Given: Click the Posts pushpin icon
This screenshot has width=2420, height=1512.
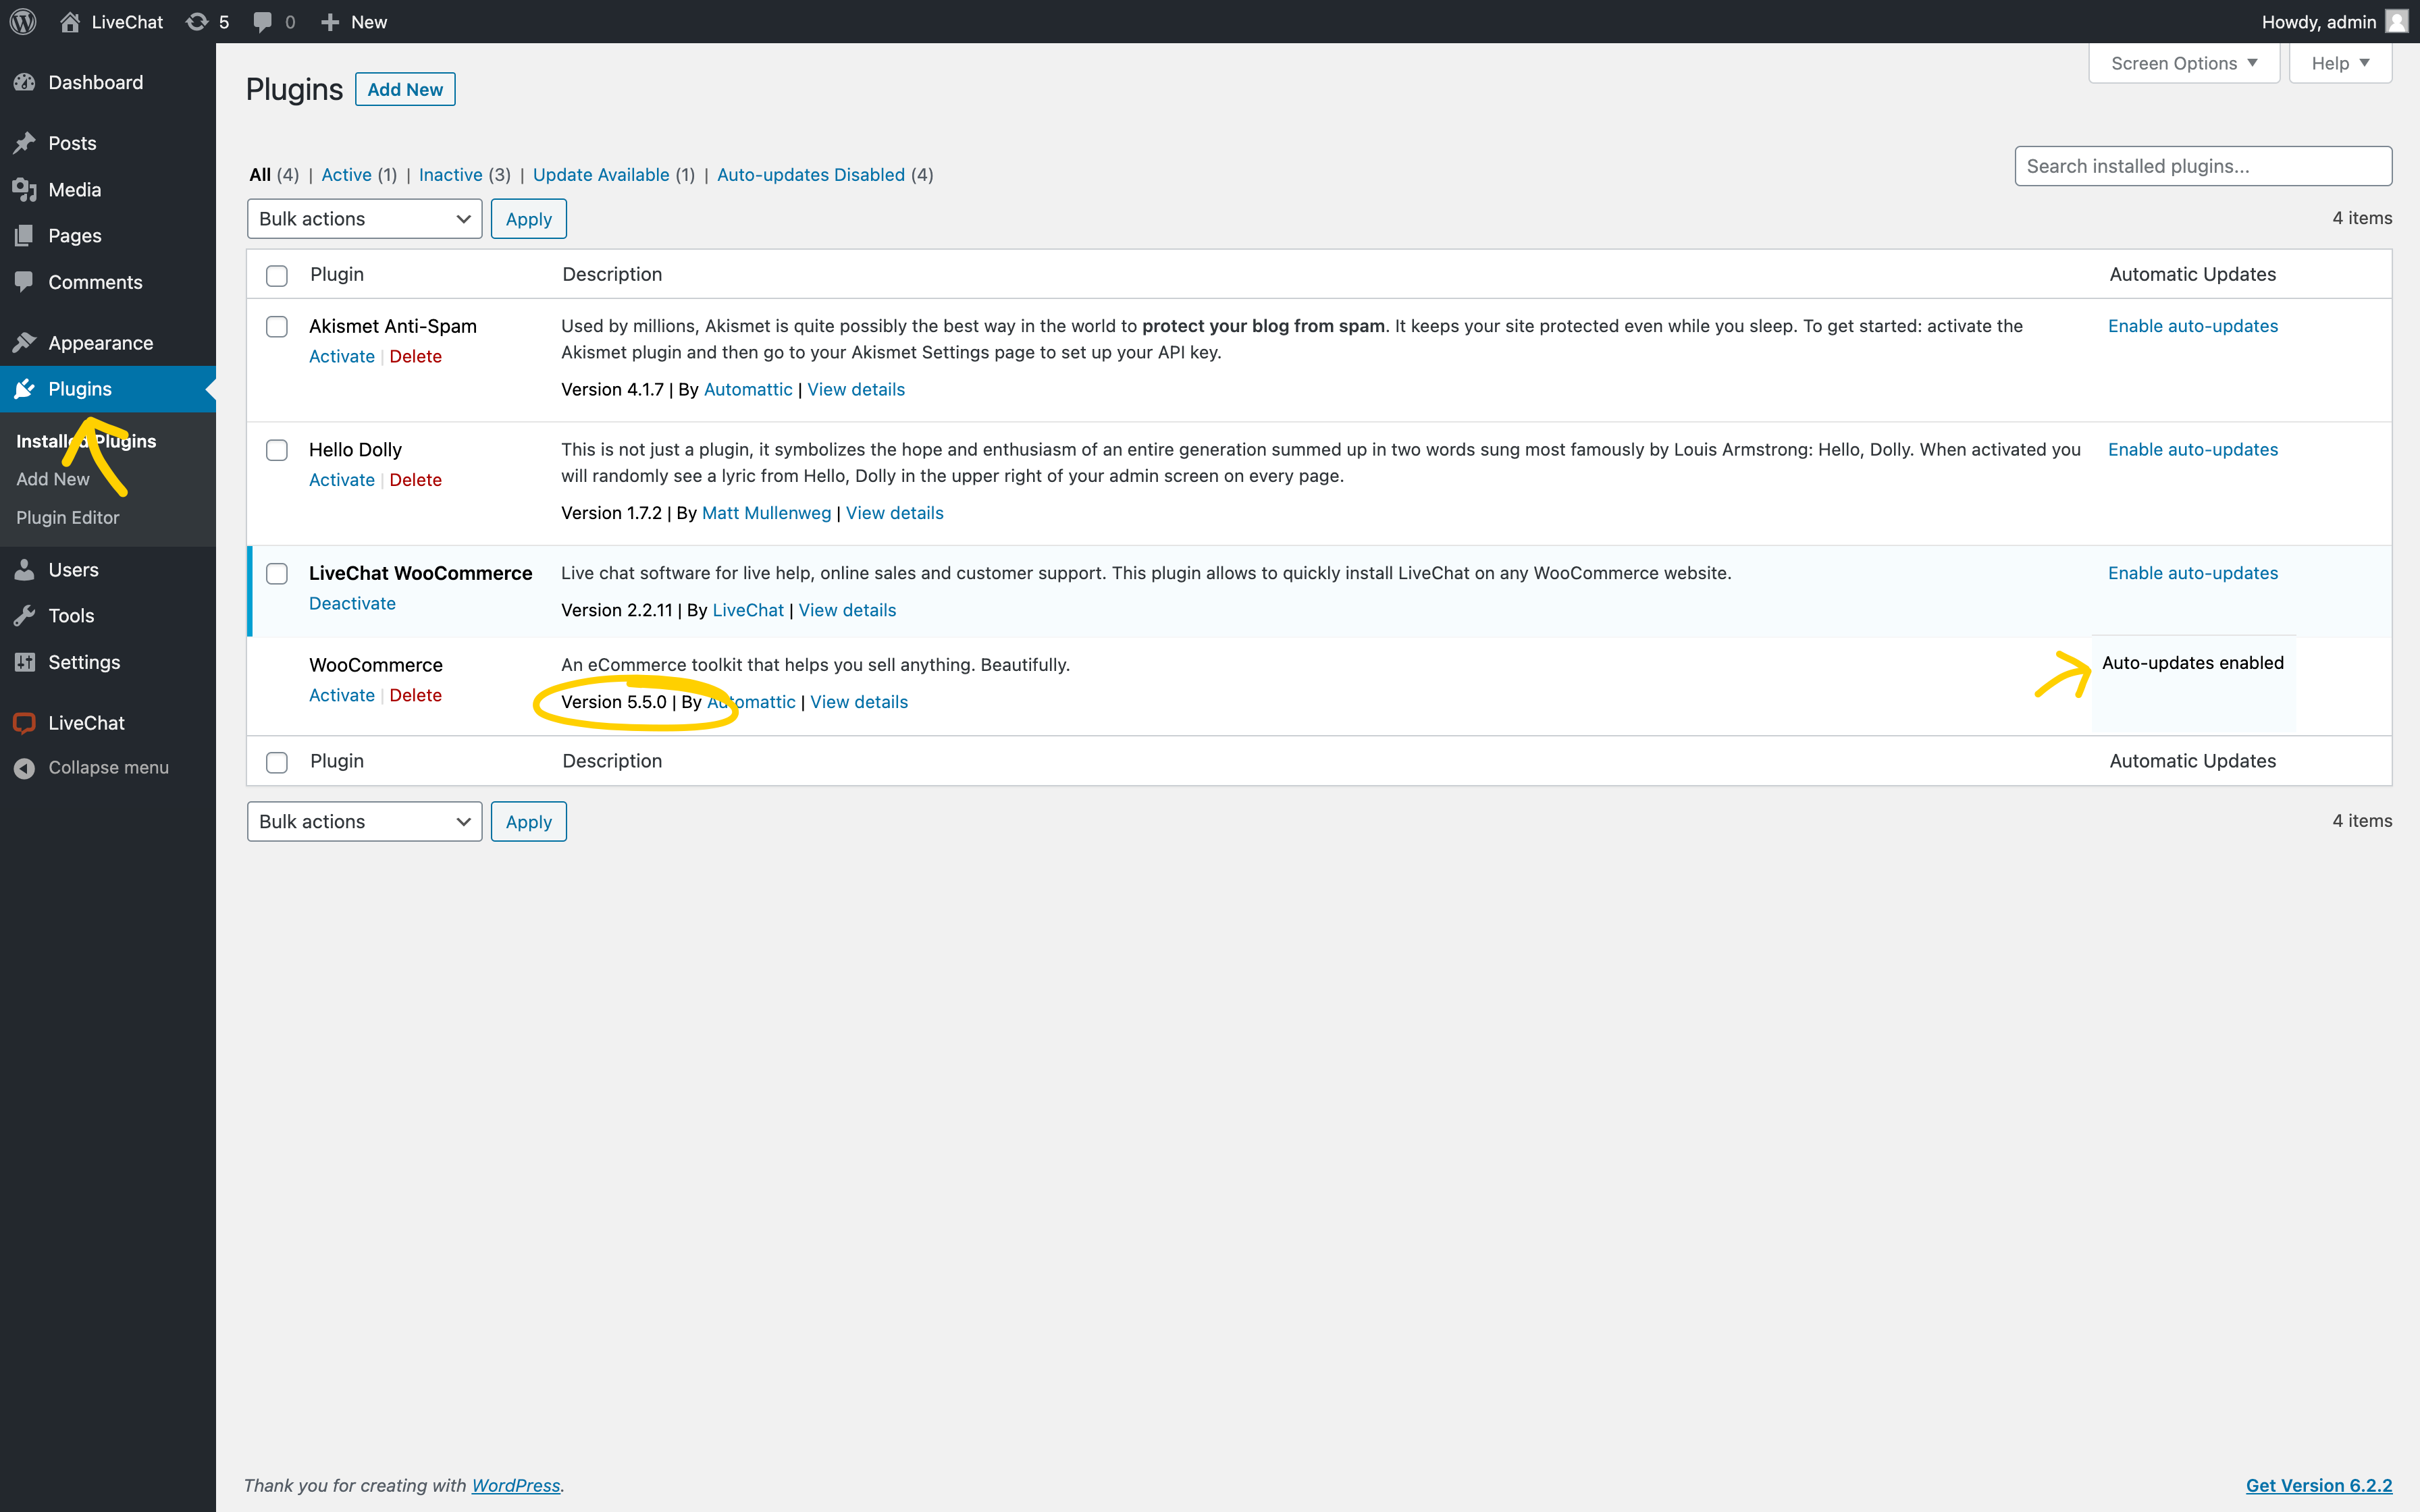Looking at the screenshot, I should (x=25, y=143).
